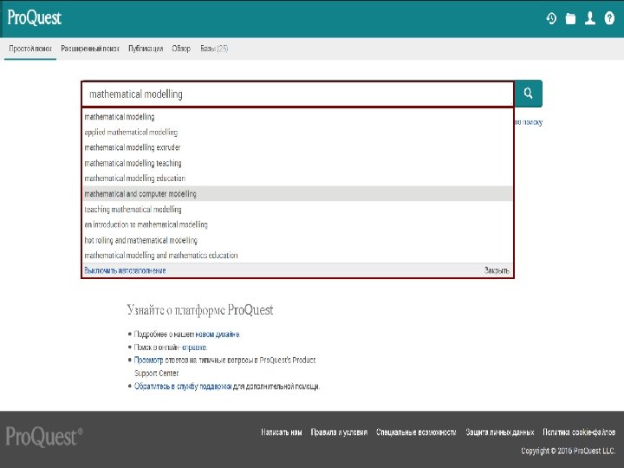Choose suggestion 'mathematical modelling education'
Viewport: 624px width, 468px height.
pos(297,179)
